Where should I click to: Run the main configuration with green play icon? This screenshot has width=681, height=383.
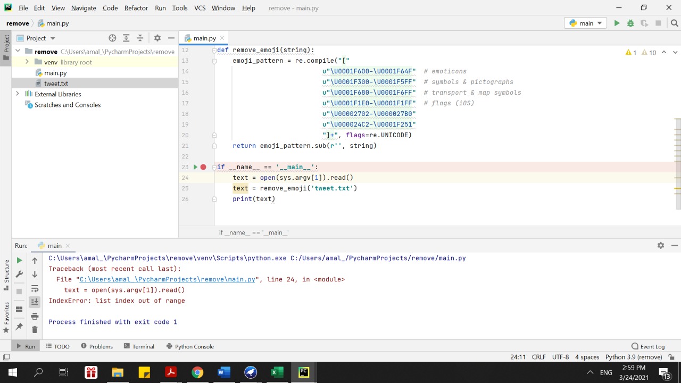click(x=617, y=23)
